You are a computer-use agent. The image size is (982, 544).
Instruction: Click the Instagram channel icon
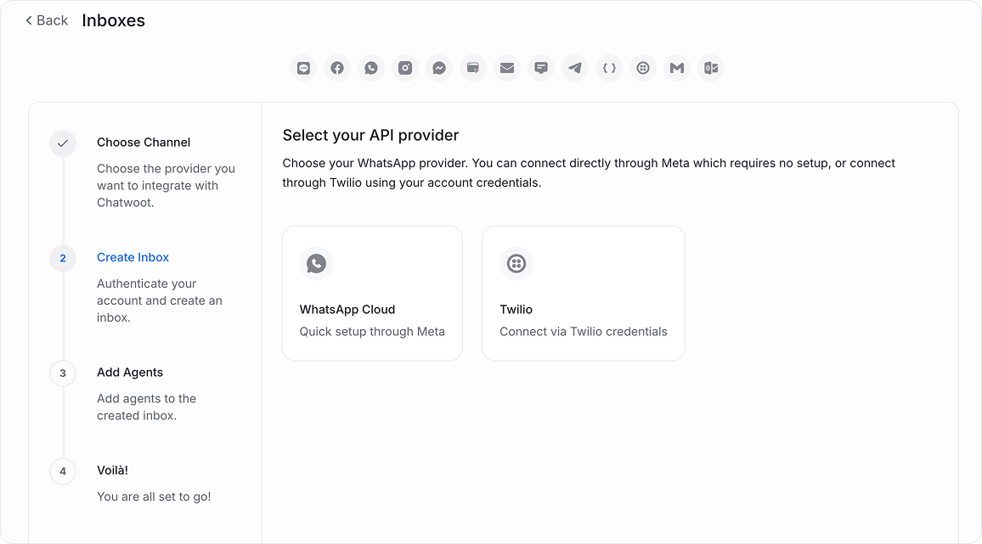[405, 68]
